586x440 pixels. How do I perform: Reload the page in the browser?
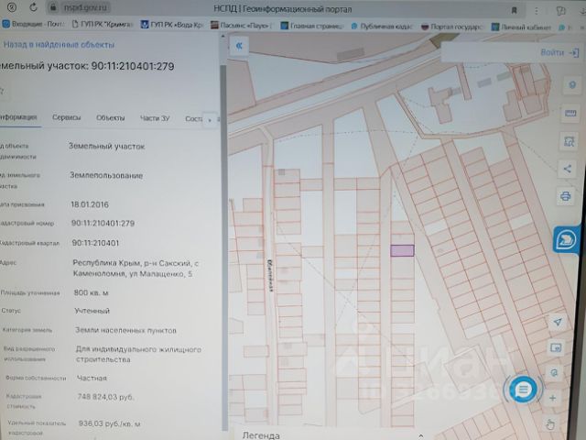point(33,7)
